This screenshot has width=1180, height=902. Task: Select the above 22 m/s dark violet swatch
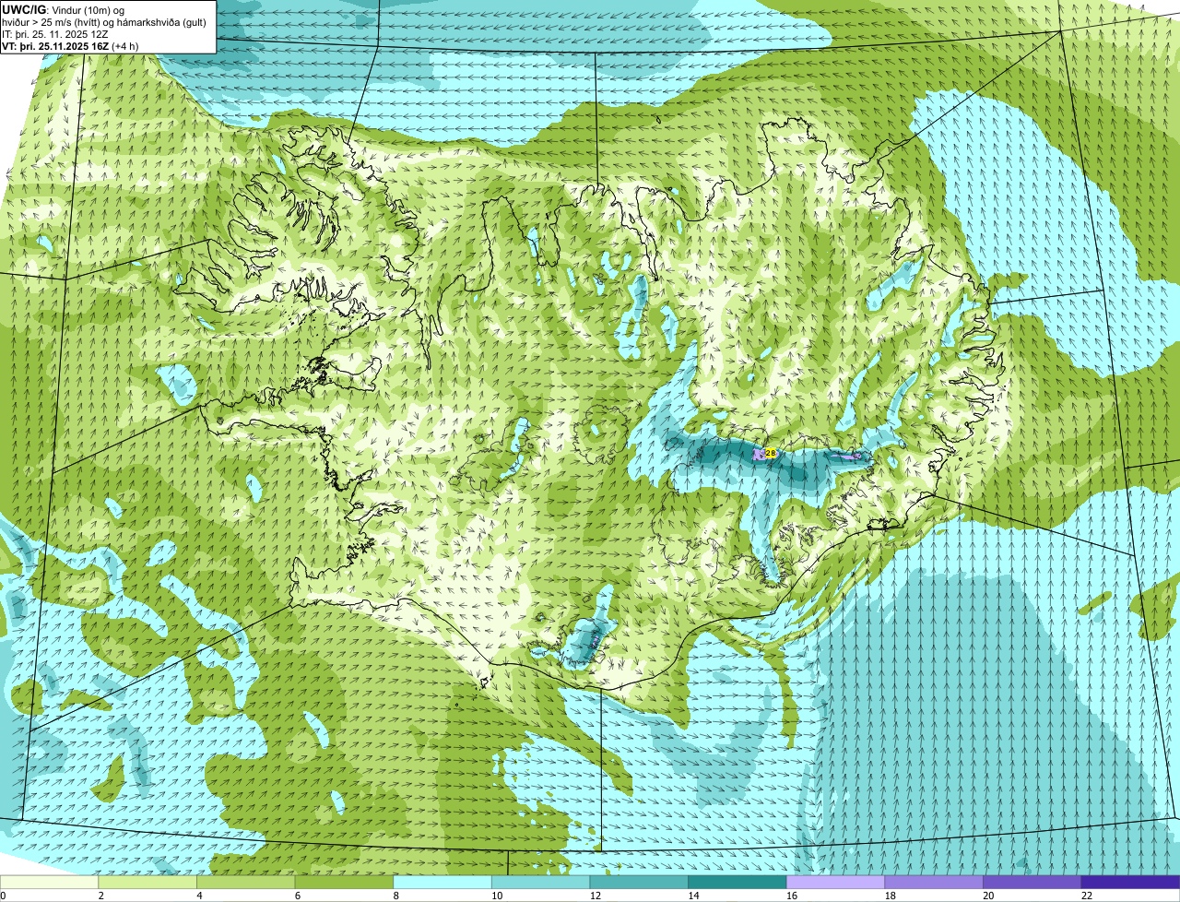1131,882
